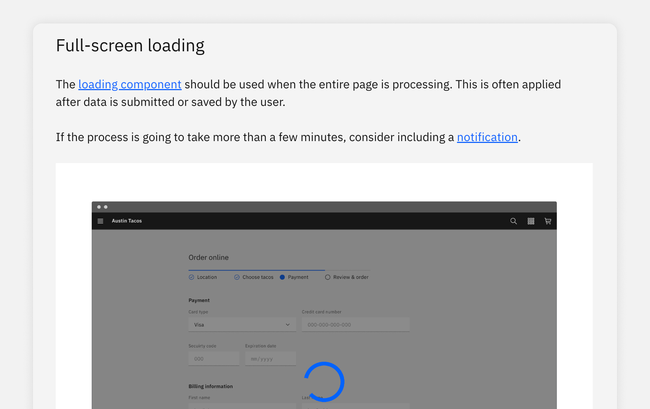Focus the Expiration date mm/yyyy field

271,359
